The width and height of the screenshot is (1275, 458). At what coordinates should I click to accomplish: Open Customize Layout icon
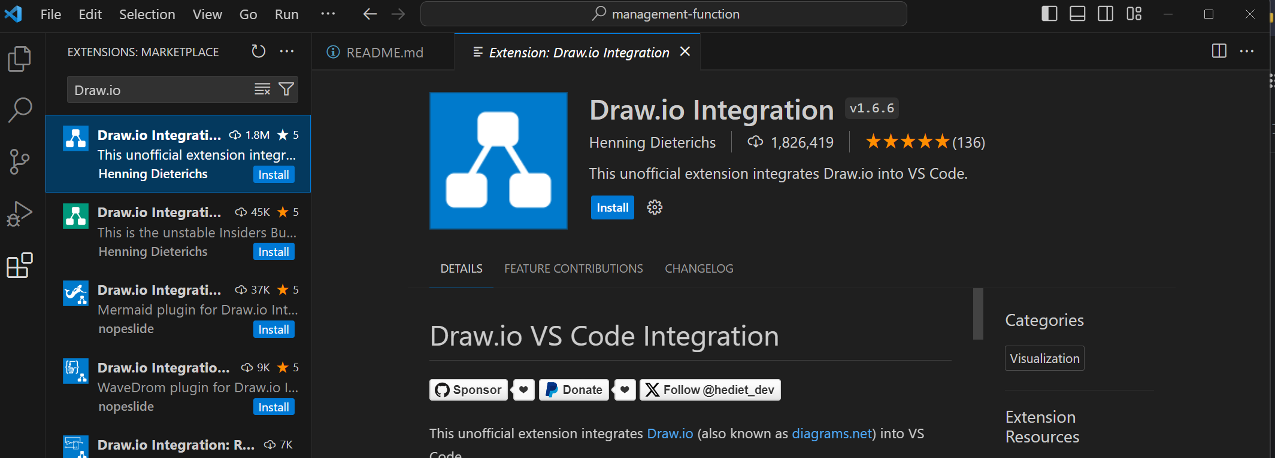tap(1134, 14)
